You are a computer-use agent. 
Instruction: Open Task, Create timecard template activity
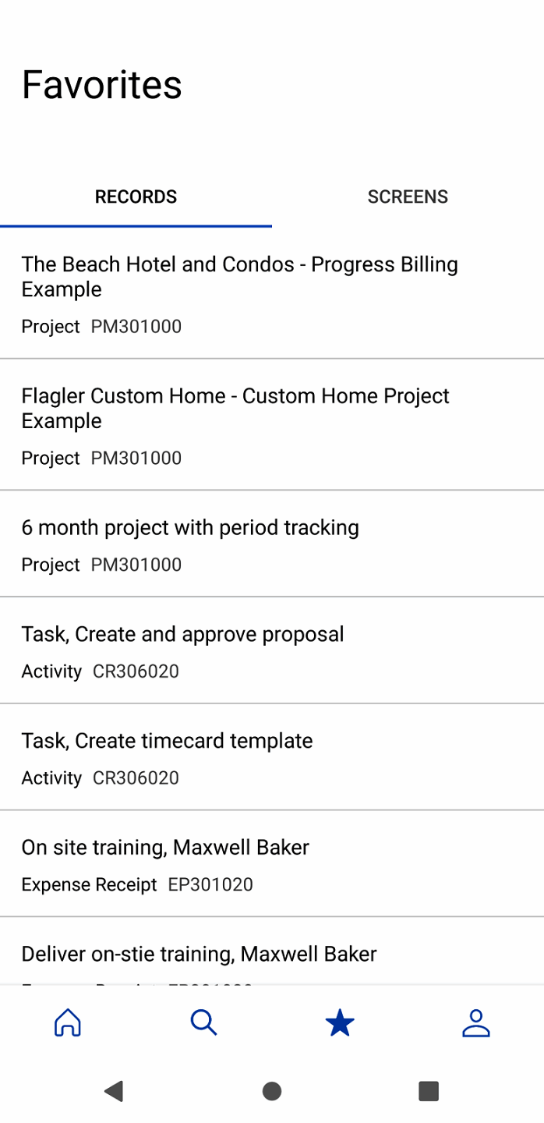tap(167, 741)
